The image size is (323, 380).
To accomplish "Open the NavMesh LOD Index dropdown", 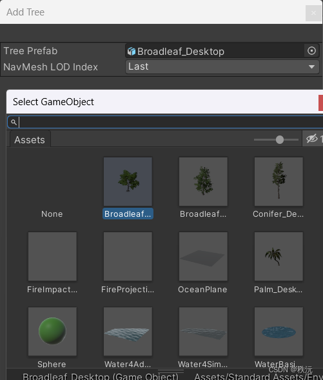I will click(222, 66).
